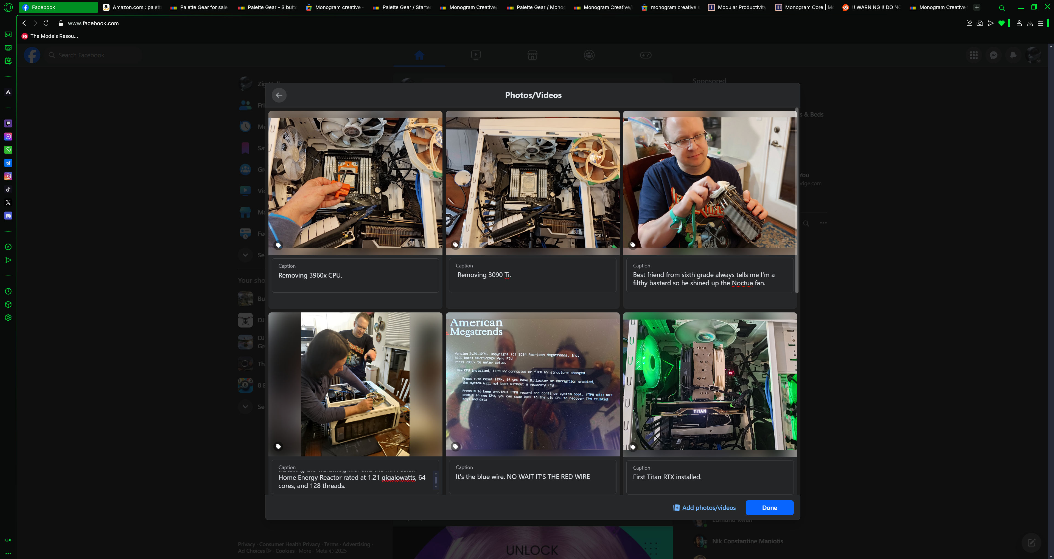Open a new browser tab

click(x=977, y=7)
